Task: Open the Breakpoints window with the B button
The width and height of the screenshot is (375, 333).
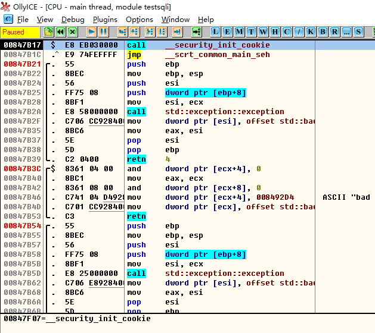Action: pos(323,32)
